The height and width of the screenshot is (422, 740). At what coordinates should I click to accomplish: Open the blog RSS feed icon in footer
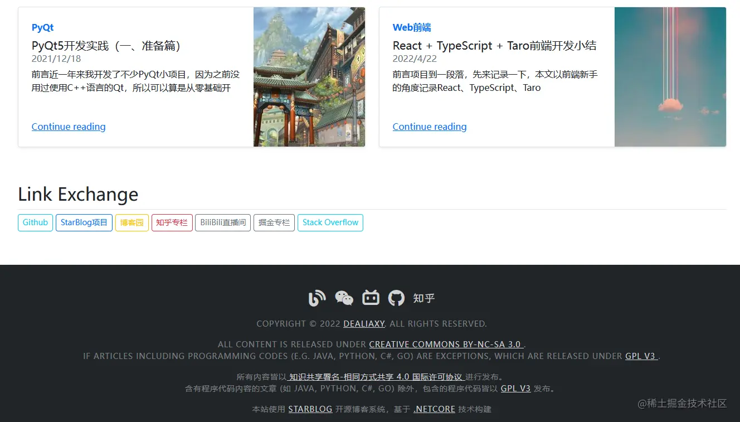coord(317,298)
